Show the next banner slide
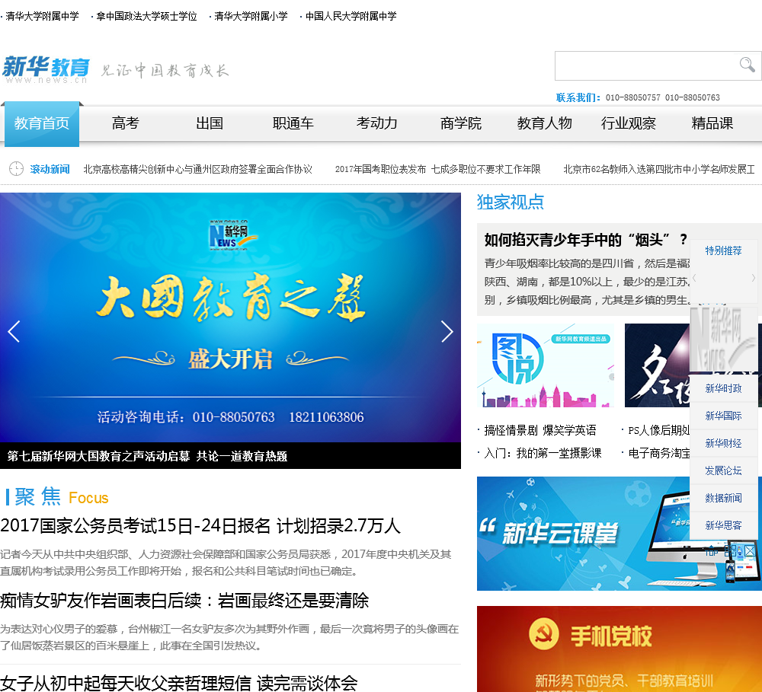The width and height of the screenshot is (762, 692). (447, 332)
